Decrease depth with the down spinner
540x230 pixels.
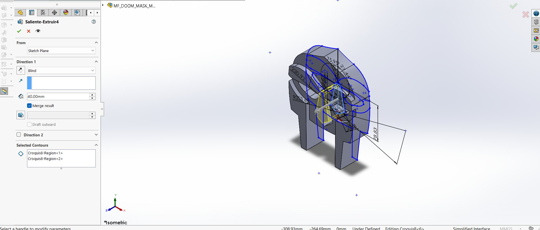92,98
